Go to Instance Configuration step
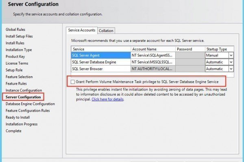Screen dimensions: 244x162 [24, 90]
